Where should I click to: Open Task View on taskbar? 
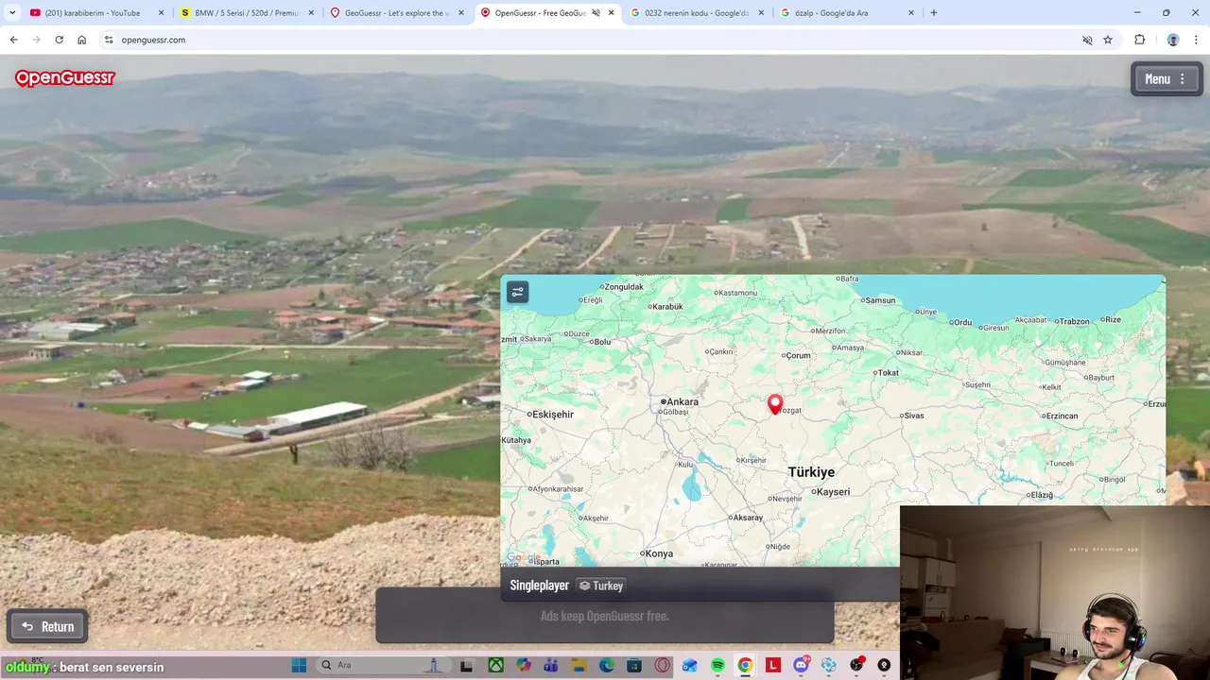[x=466, y=665]
